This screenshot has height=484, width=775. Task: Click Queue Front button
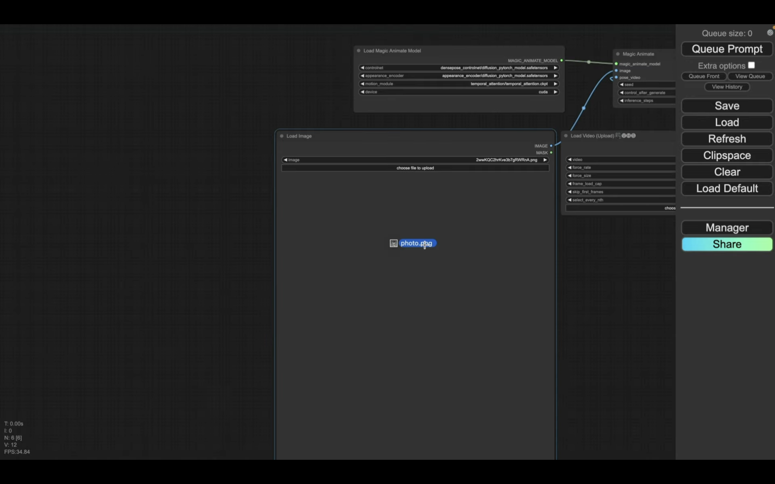(704, 76)
